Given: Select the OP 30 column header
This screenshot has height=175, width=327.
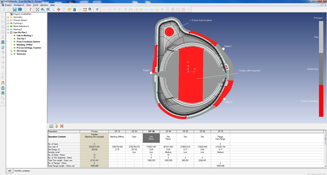Looking at the screenshot, I should 150,132.
